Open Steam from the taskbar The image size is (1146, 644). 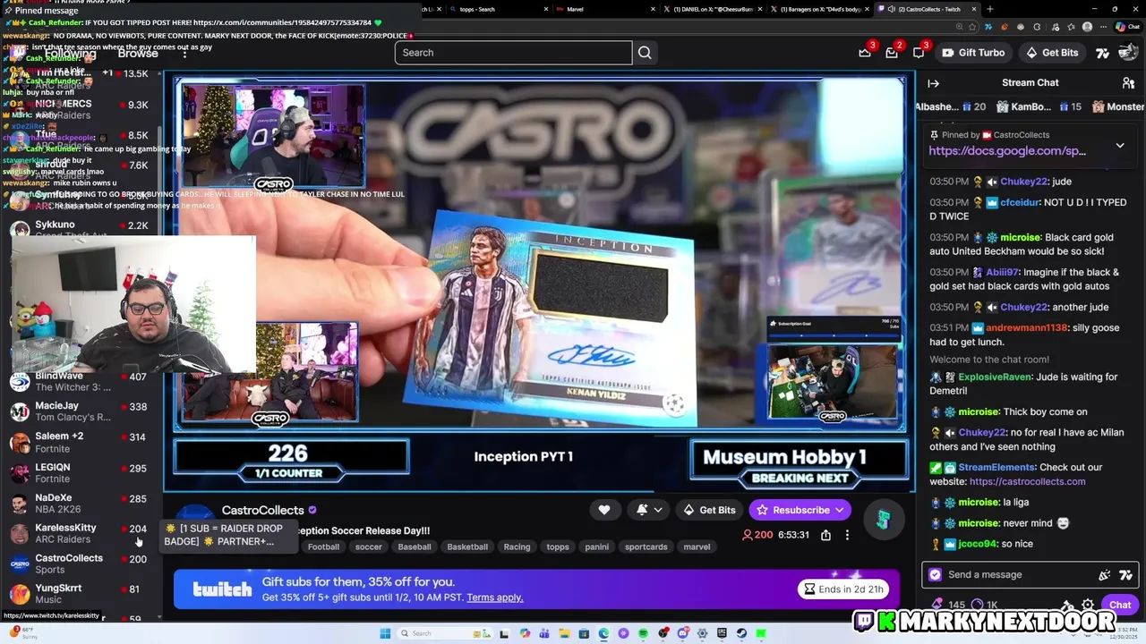[x=741, y=633]
